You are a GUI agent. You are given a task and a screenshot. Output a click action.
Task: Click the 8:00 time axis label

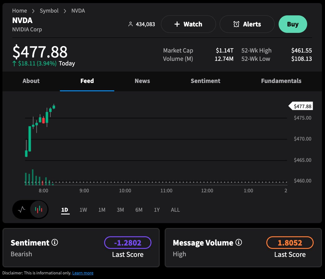click(x=44, y=191)
